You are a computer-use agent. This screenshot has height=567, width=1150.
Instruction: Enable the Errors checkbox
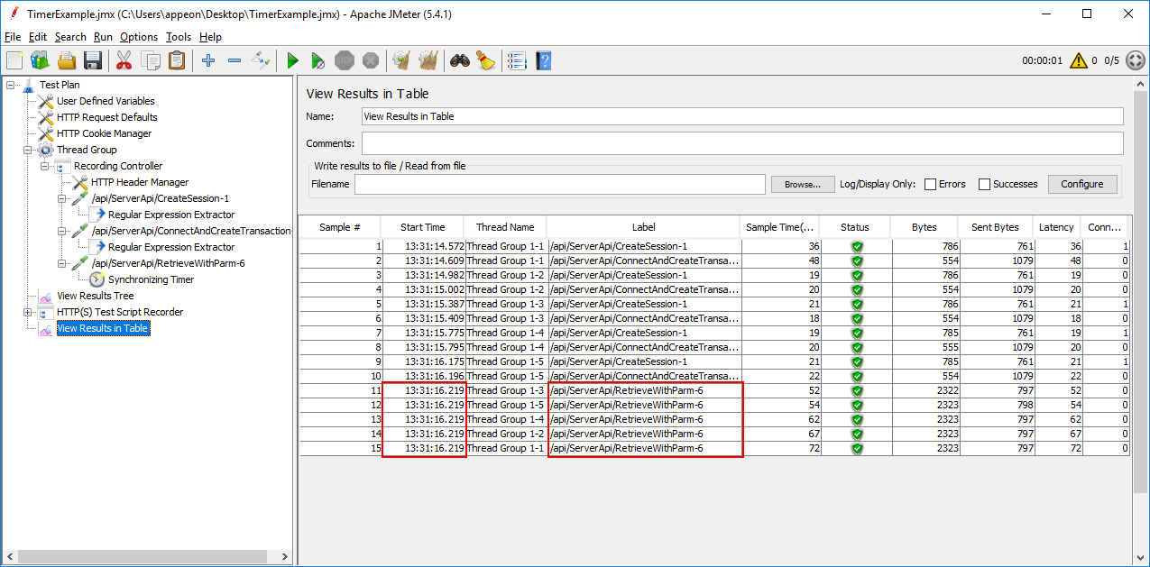click(x=930, y=184)
